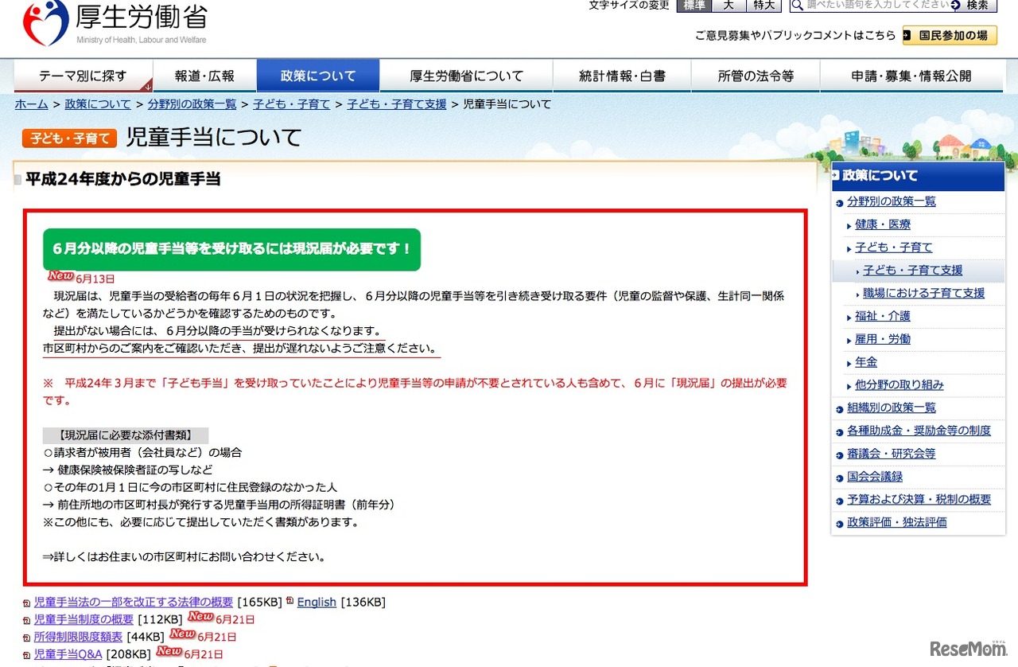Open the 児童手当法の一部を改正する法律の概要 PDF link
Image resolution: width=1018 pixels, height=667 pixels.
(x=134, y=603)
